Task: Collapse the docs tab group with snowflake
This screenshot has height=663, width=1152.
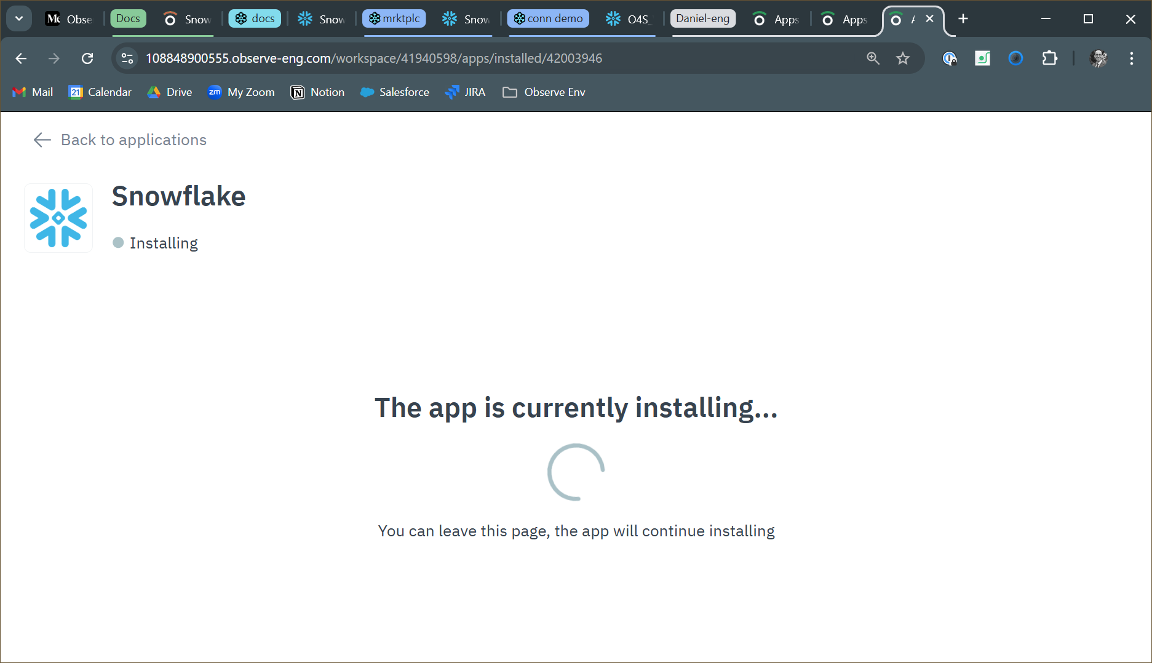Action: (255, 18)
